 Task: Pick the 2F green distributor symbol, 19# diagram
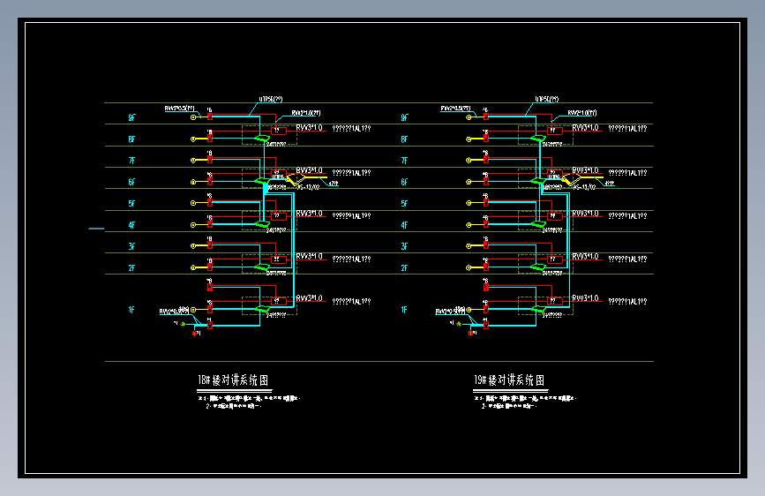[538, 267]
